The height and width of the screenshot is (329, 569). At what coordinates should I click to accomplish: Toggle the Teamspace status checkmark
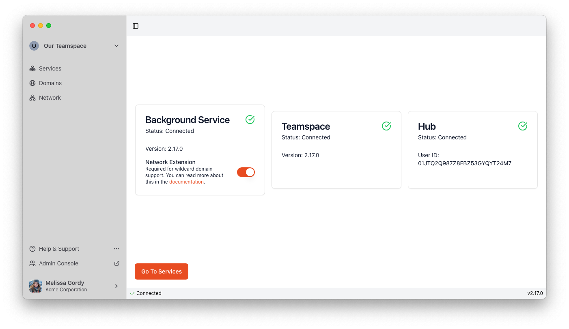386,126
